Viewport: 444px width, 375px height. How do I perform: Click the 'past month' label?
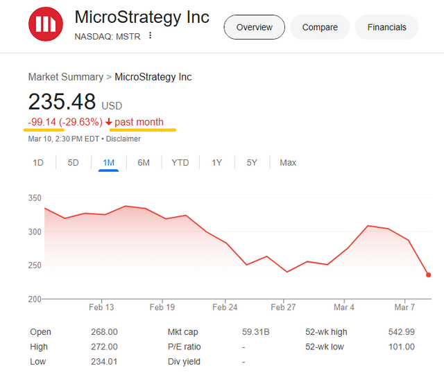pos(139,122)
